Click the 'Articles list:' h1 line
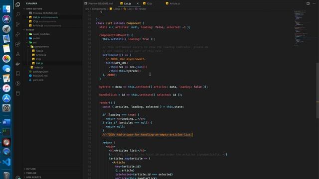This screenshot has width=319, height=179. (x=127, y=151)
